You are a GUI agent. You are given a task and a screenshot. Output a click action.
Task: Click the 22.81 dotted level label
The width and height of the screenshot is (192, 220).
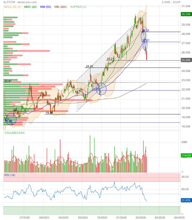click(x=8, y=81)
